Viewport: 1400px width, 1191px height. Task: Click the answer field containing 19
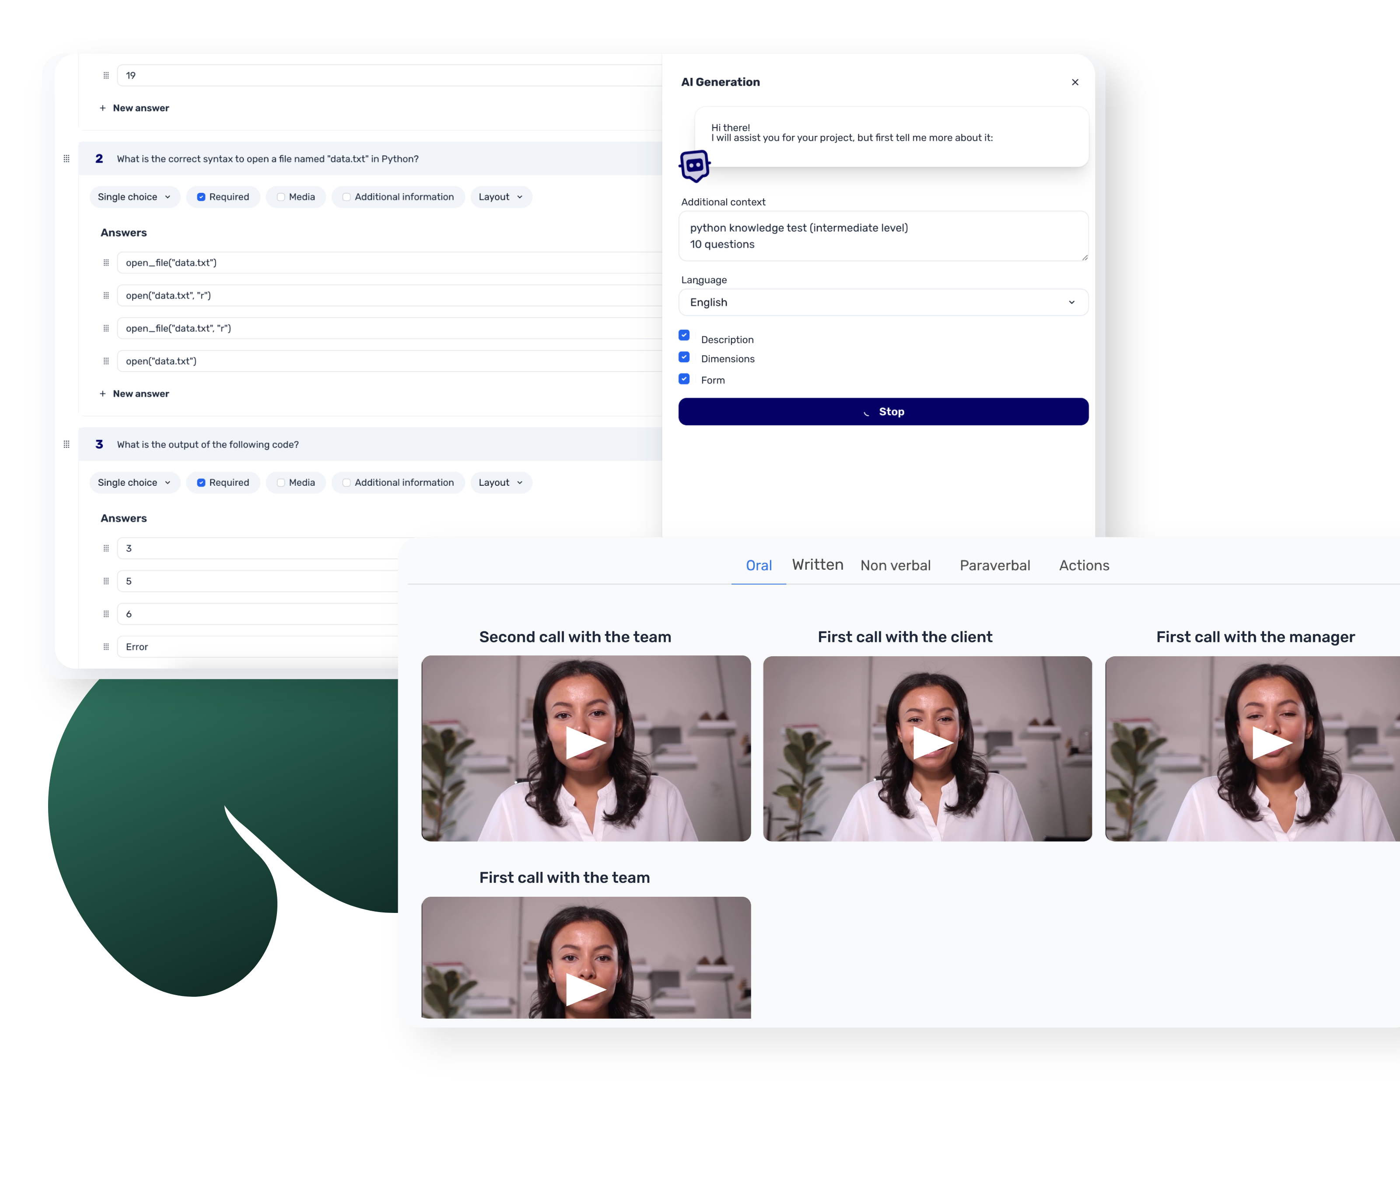point(389,76)
